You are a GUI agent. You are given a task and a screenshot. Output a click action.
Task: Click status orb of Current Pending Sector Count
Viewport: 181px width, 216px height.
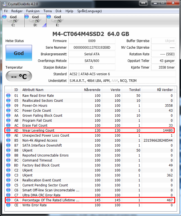click(8, 185)
